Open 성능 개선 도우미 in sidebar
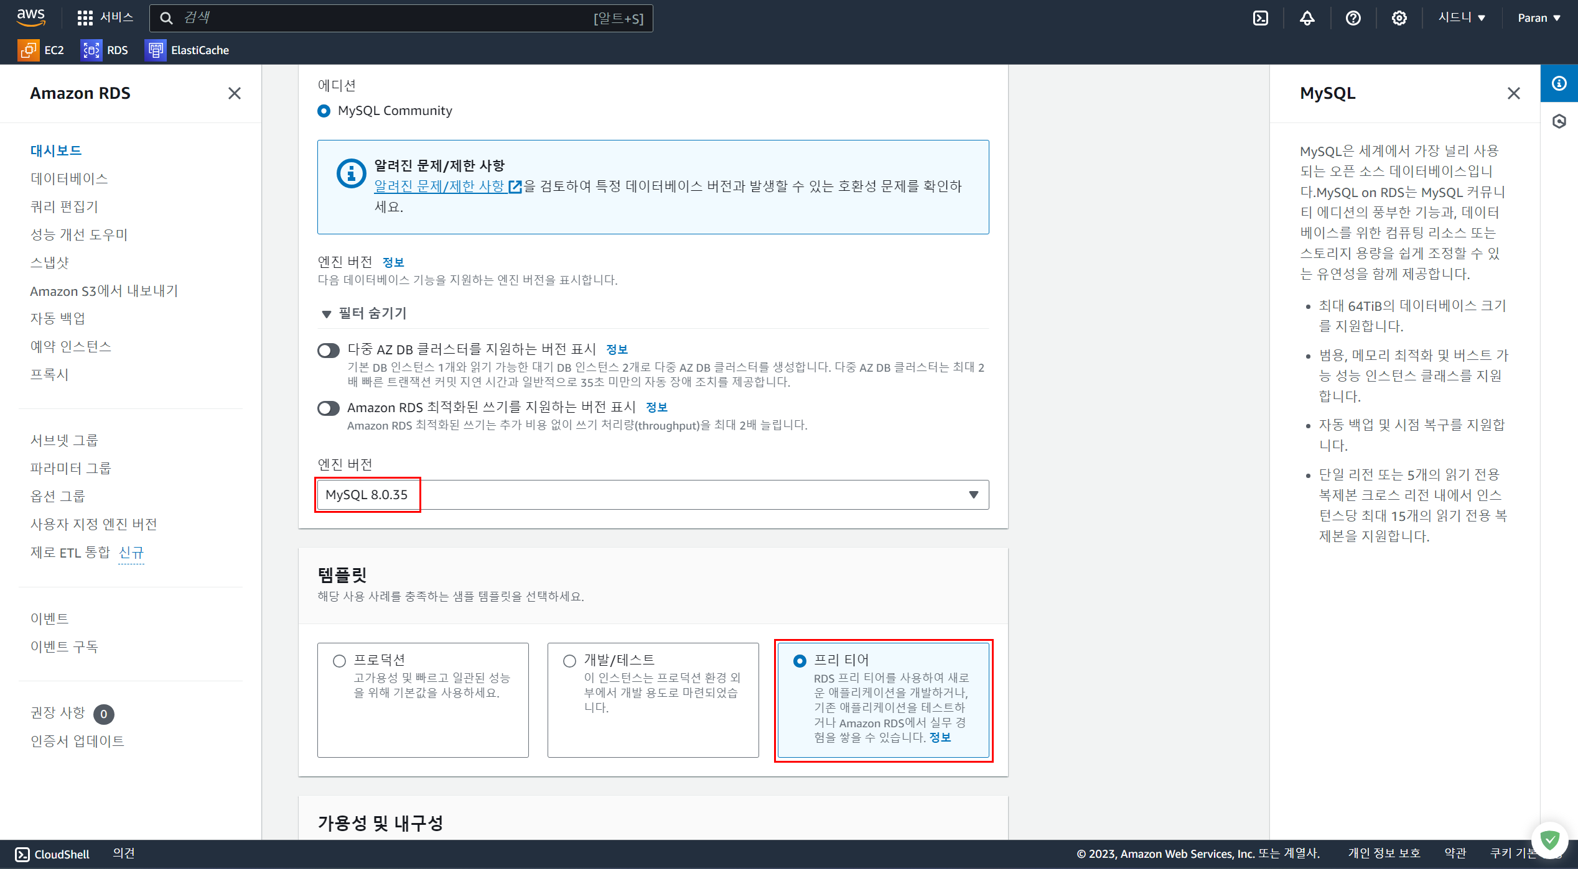Screen dimensions: 1578x869 (x=79, y=234)
